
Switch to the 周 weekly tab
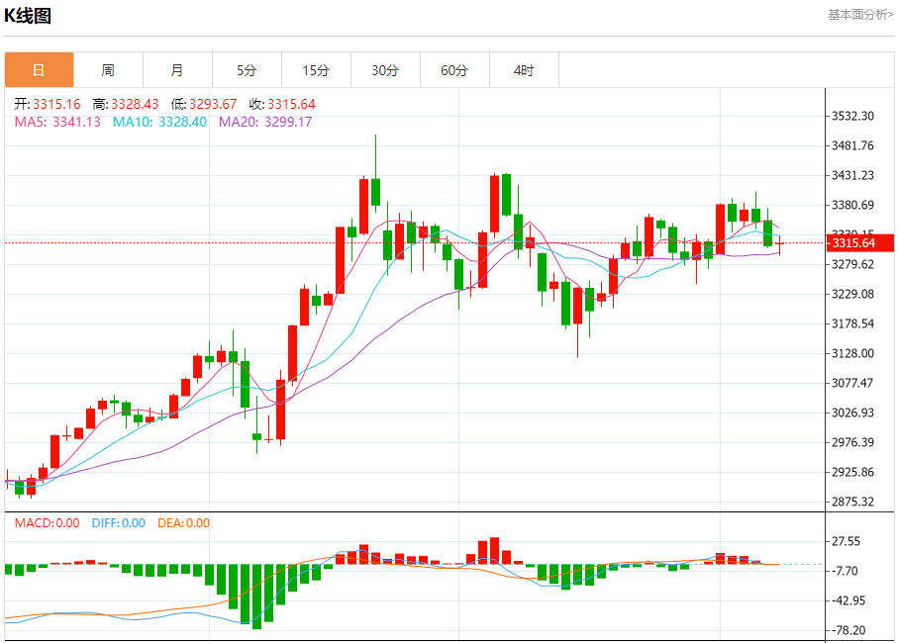(108, 70)
